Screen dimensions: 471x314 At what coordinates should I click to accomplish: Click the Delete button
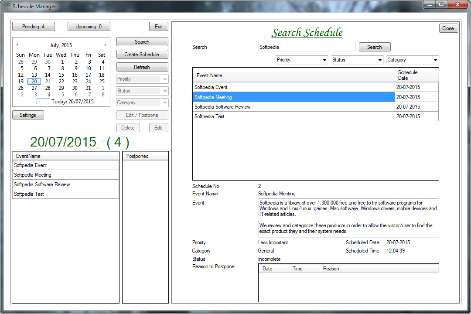[128, 128]
